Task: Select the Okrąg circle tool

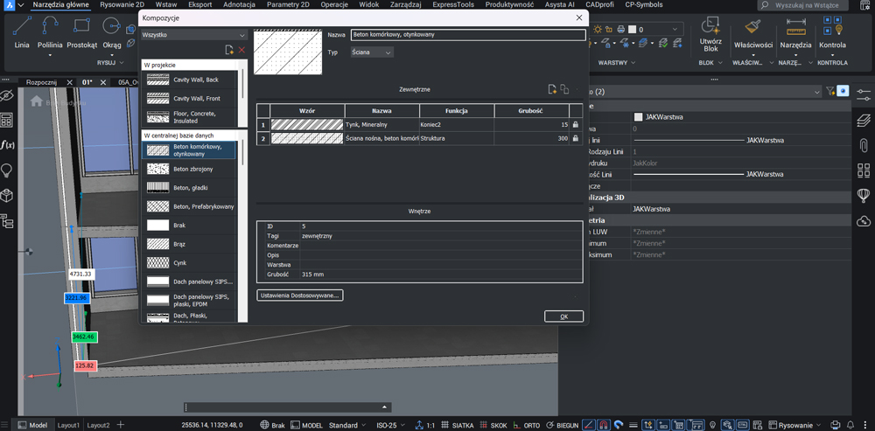Action: click(112, 32)
